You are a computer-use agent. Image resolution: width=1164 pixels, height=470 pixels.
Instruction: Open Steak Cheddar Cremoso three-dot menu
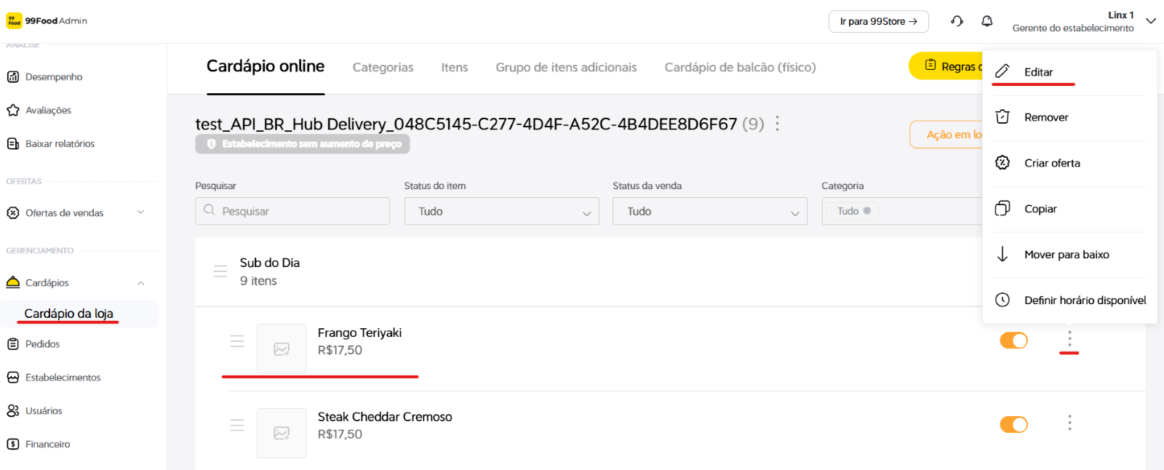pos(1069,423)
